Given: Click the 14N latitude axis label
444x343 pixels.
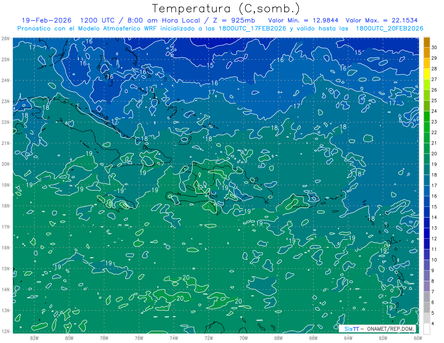Looking at the screenshot, I should click(x=5, y=289).
